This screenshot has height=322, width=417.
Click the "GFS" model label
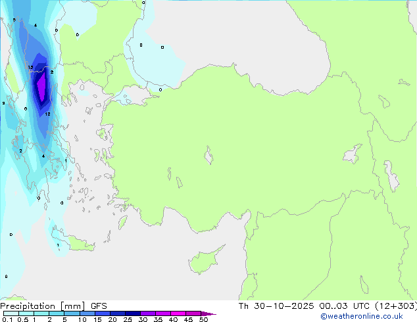pyautogui.click(x=99, y=306)
